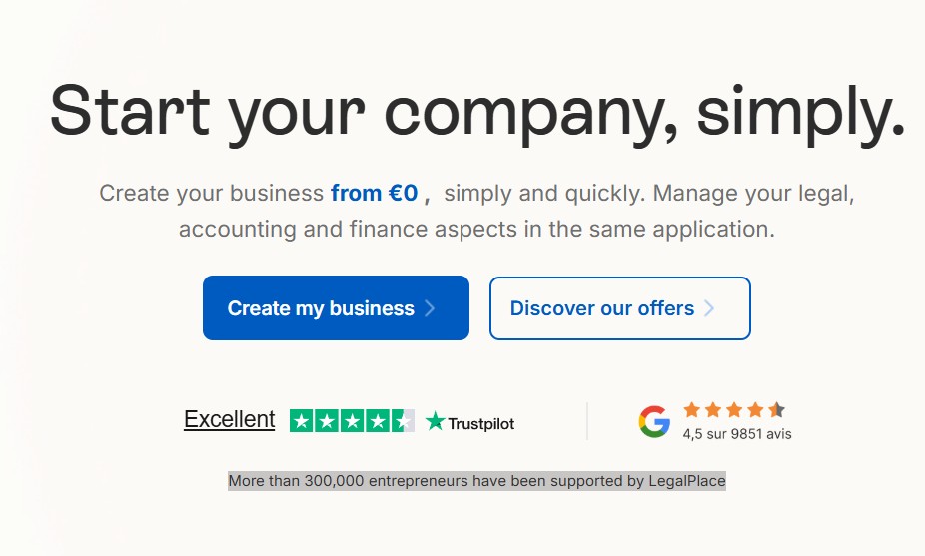Open the underlined Excellent link
The image size is (925, 556).
pyautogui.click(x=229, y=420)
